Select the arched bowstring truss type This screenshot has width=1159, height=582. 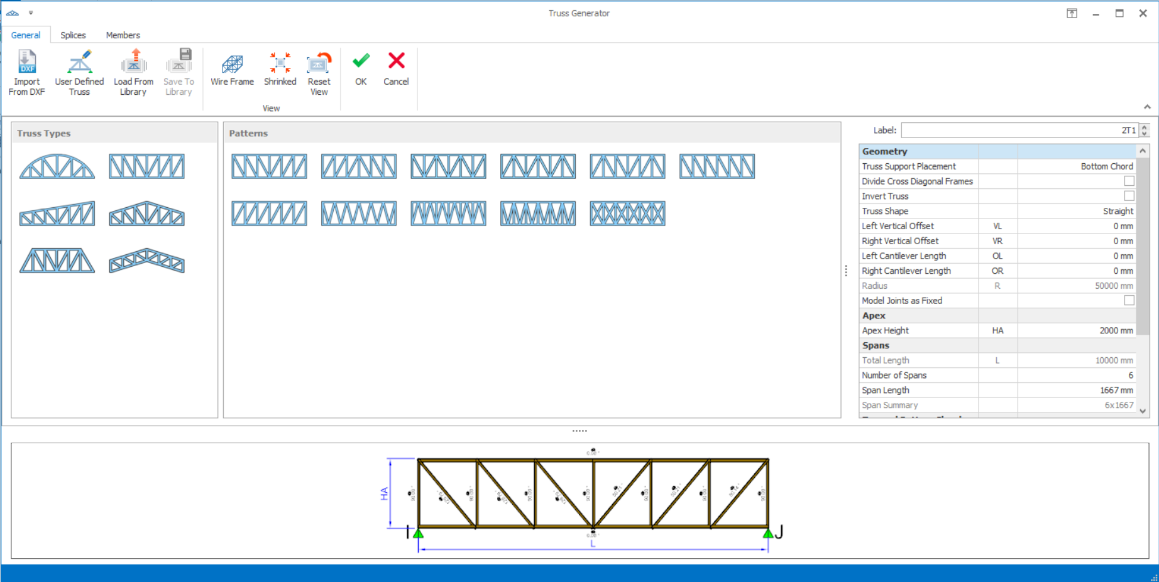click(x=57, y=166)
